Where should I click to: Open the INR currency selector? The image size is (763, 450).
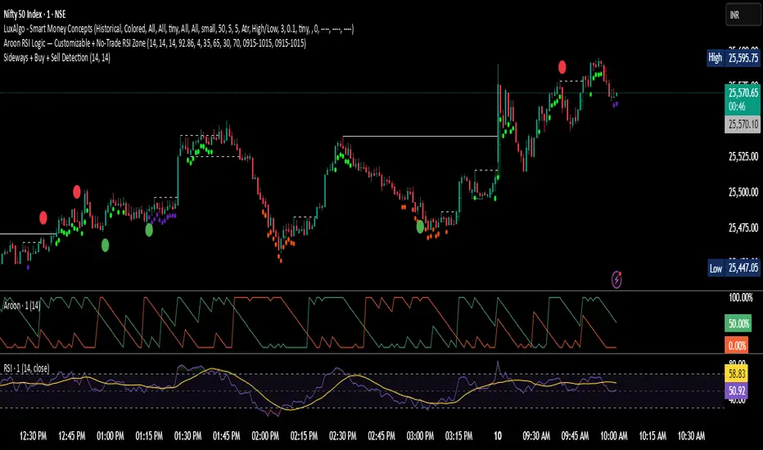click(x=743, y=15)
